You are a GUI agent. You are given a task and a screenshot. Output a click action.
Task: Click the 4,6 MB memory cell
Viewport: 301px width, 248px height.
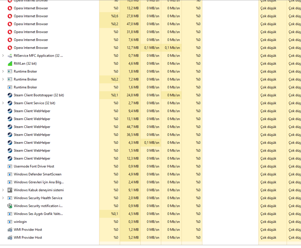(x=130, y=63)
